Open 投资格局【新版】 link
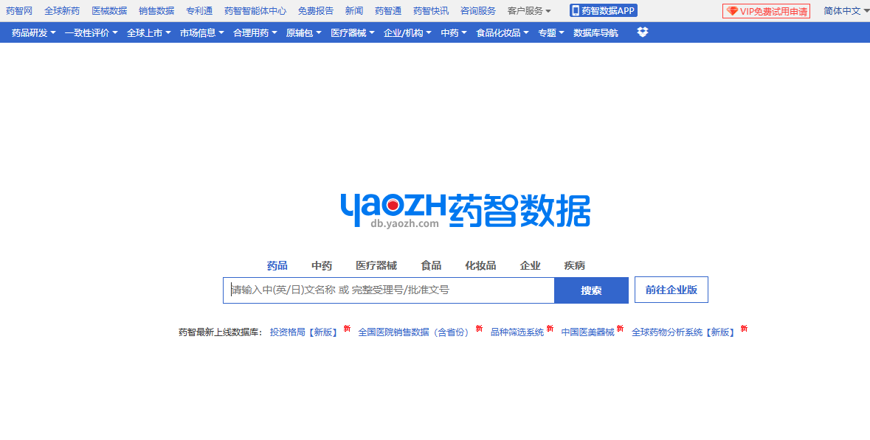The image size is (870, 440). pyautogui.click(x=305, y=332)
